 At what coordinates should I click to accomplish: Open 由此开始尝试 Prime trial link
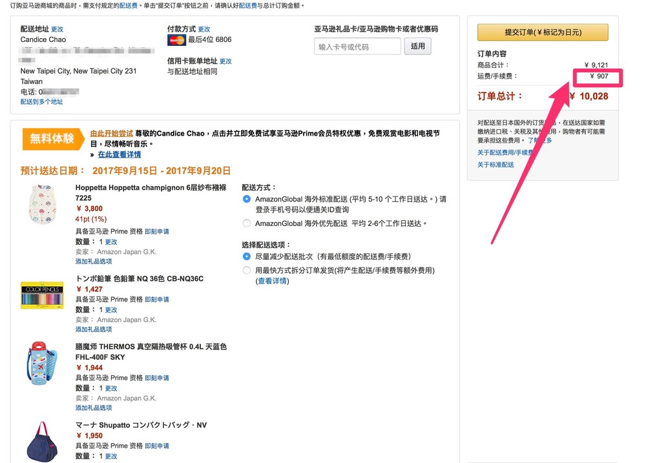(112, 134)
